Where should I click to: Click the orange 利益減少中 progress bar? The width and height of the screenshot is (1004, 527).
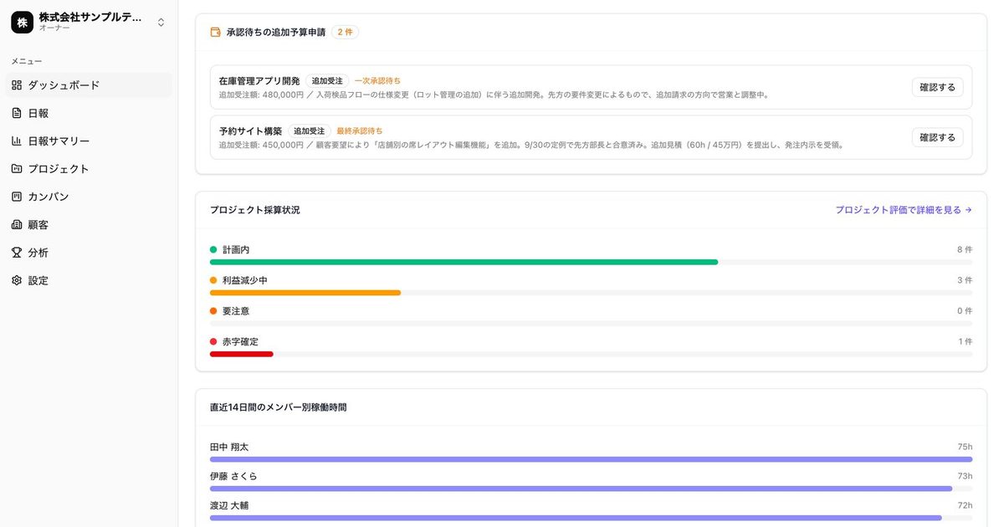point(305,293)
